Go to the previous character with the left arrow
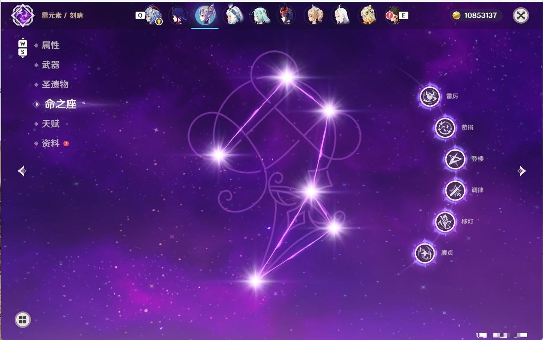This screenshot has height=340, width=543. (22, 171)
